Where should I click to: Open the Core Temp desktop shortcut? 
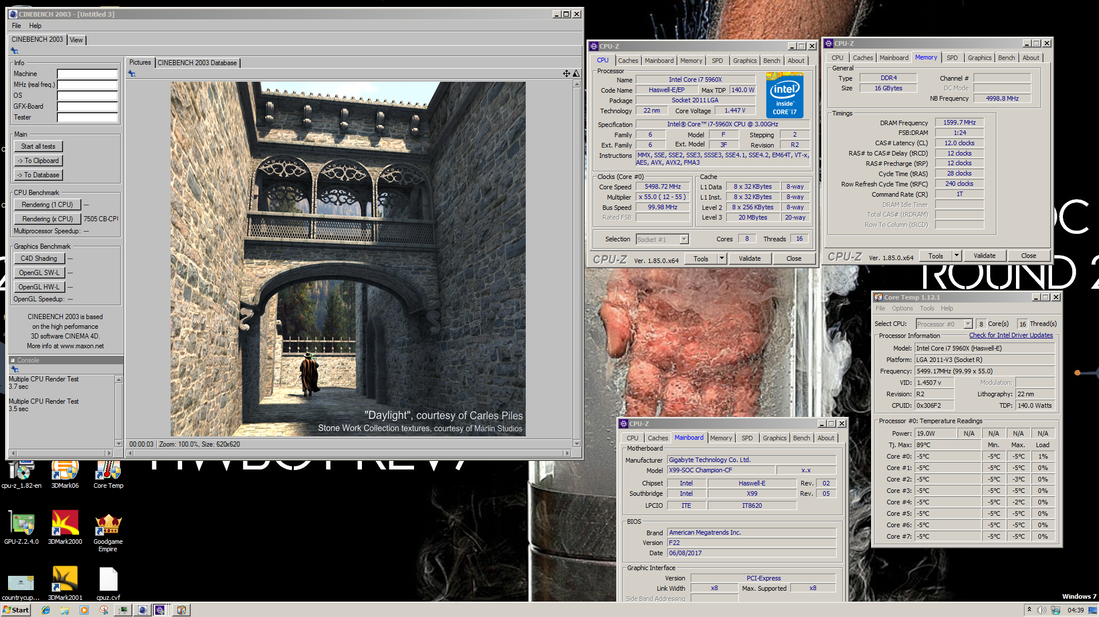pos(108,475)
